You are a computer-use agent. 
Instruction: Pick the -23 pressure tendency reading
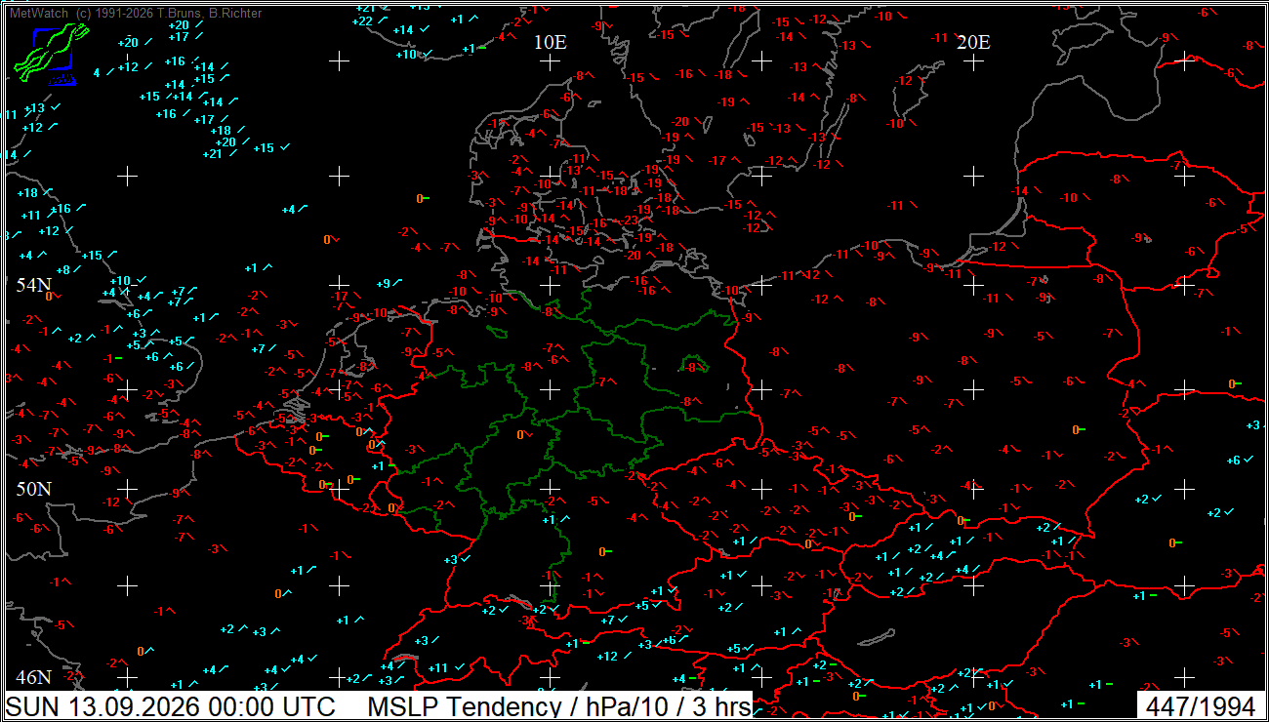point(631,221)
